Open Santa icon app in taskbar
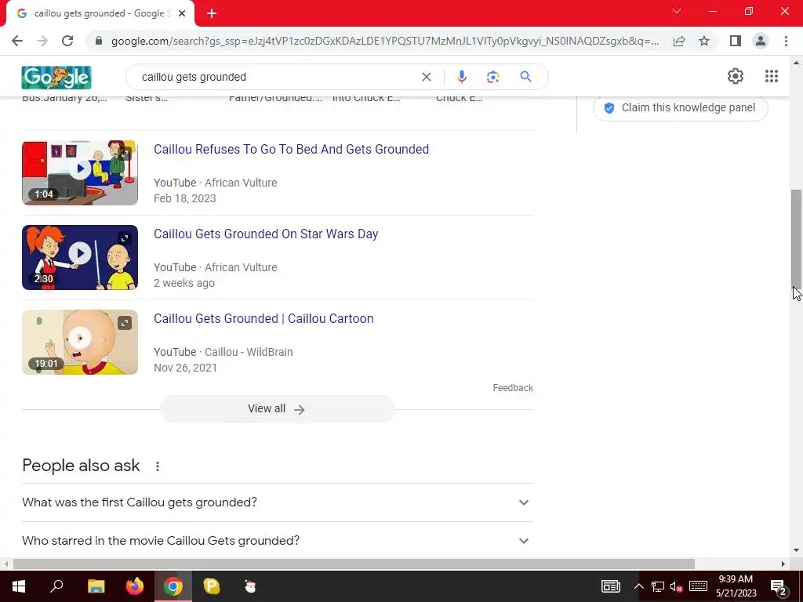The image size is (803, 602). point(250,586)
